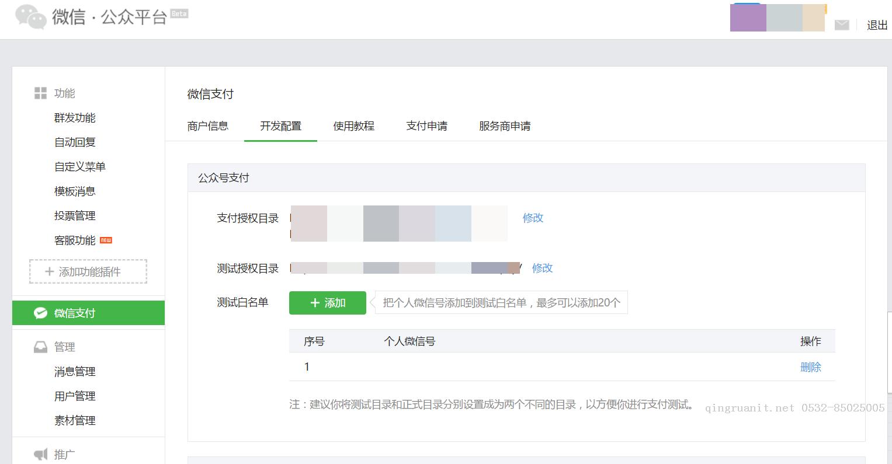
Task: Collapse the 管理 section header
Action: 65,346
